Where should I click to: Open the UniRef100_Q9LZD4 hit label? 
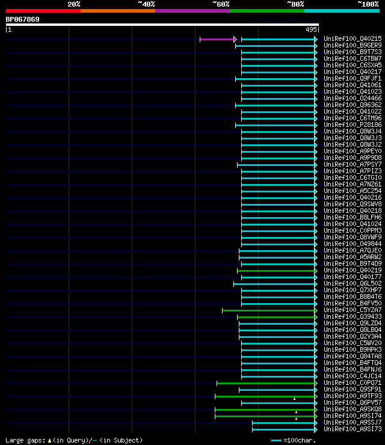pos(353,323)
